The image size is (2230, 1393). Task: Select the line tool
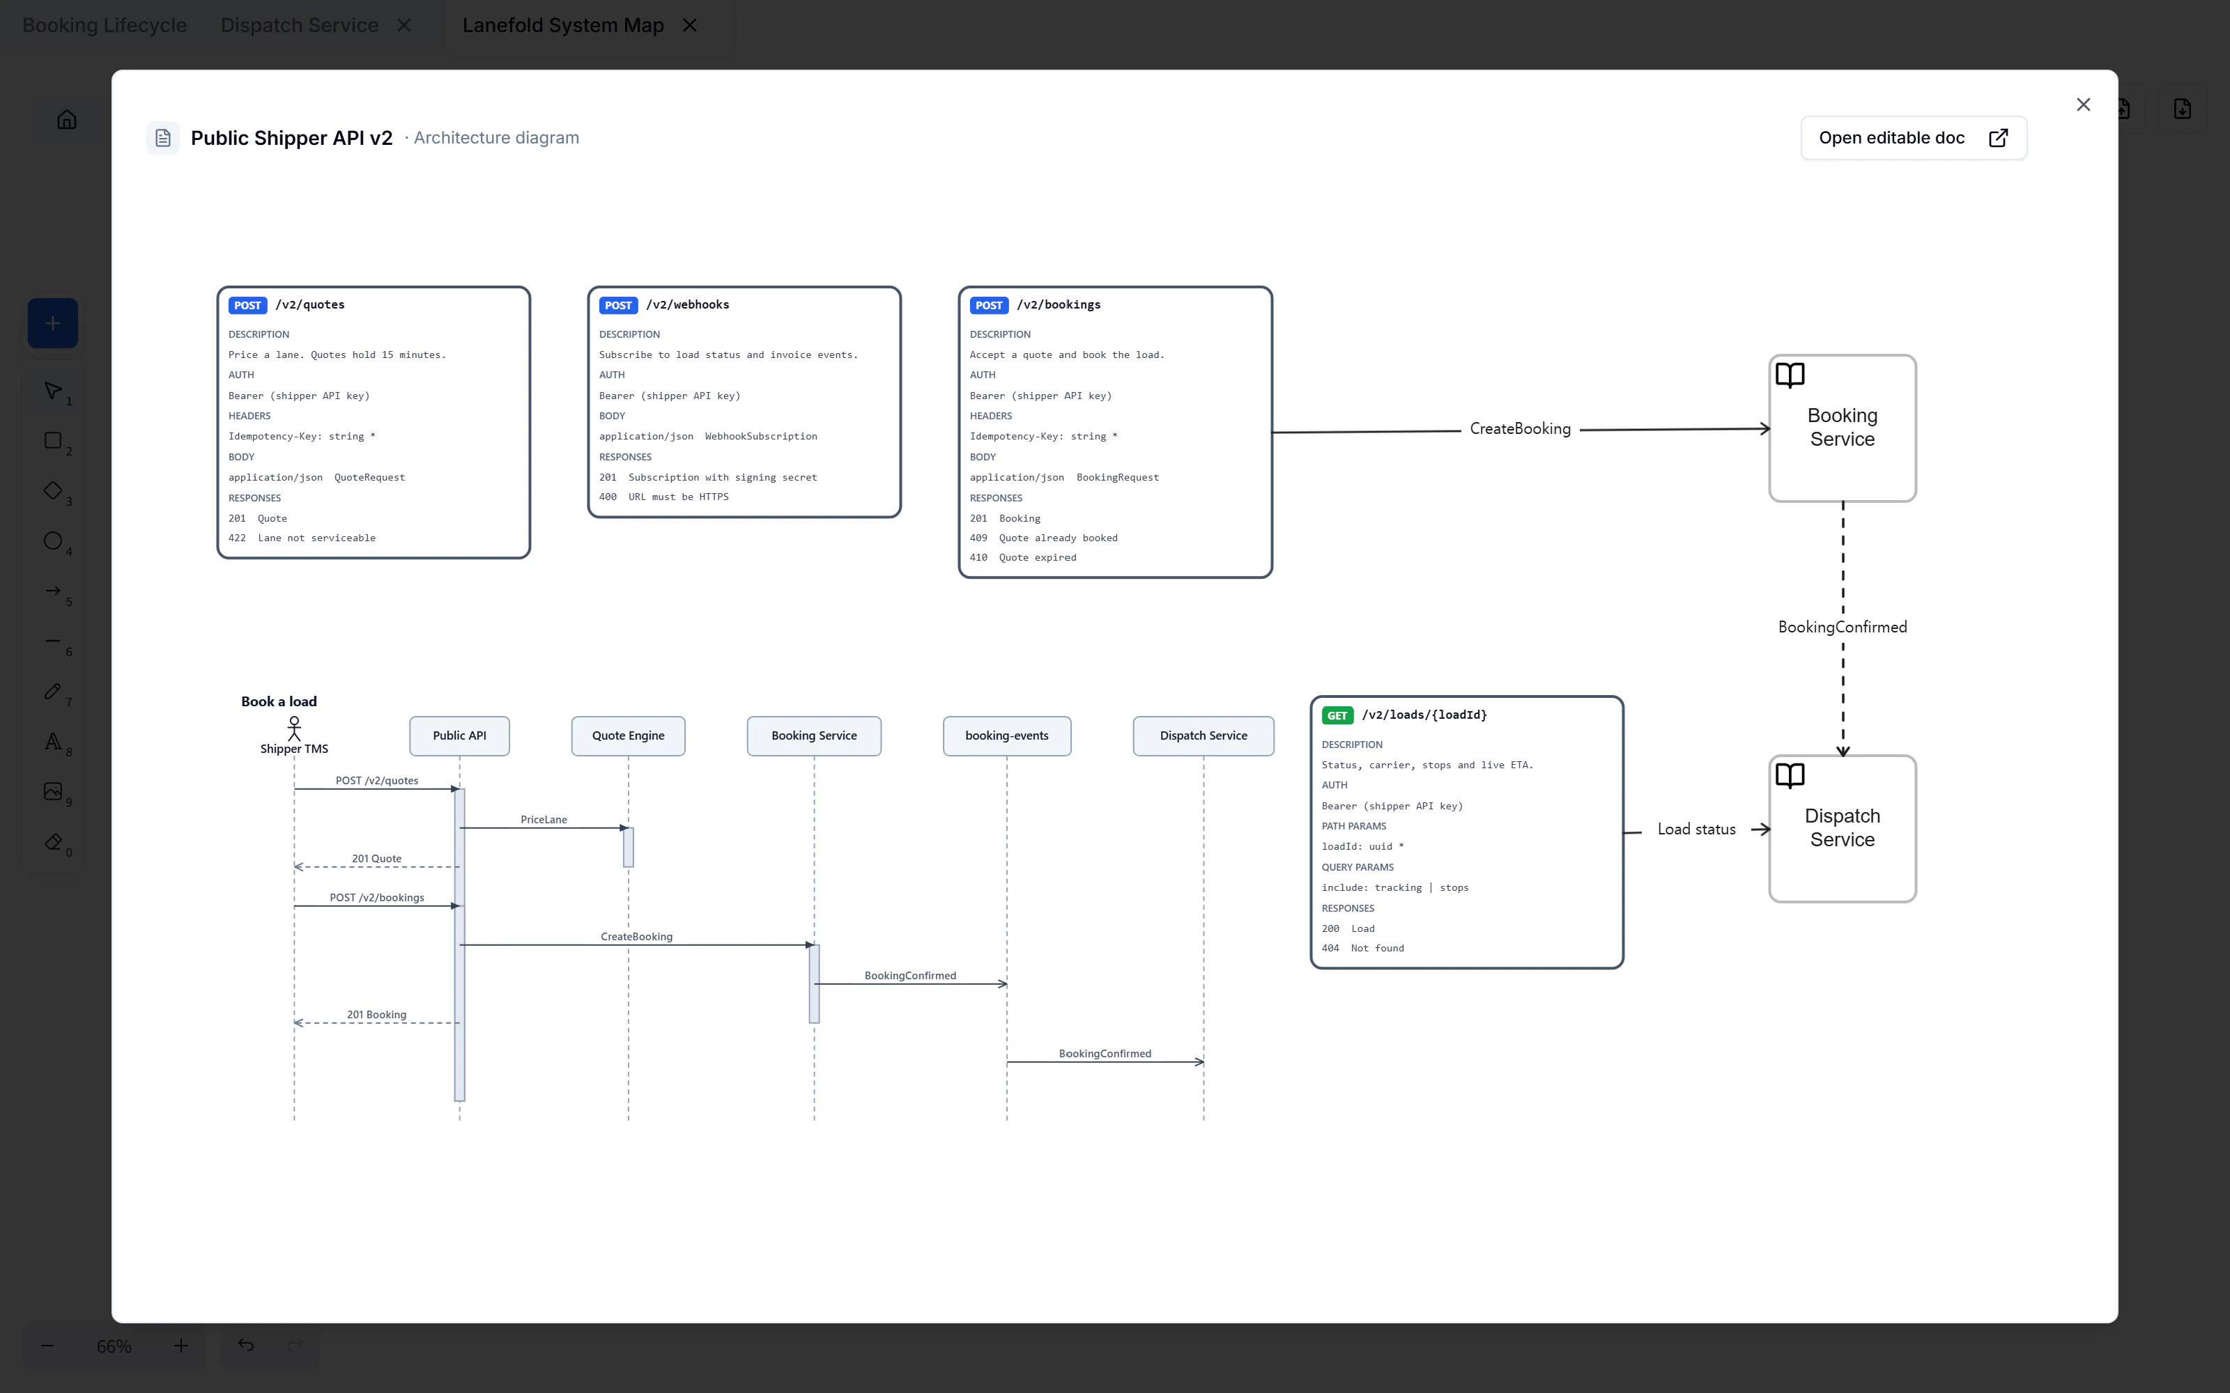point(54,641)
